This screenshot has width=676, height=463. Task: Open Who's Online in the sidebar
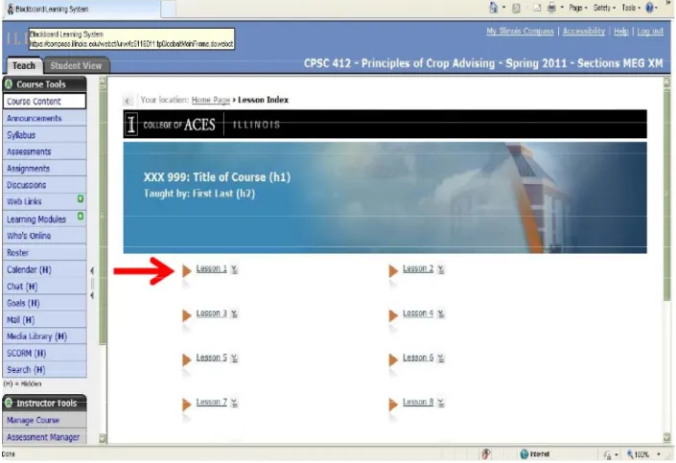click(44, 236)
